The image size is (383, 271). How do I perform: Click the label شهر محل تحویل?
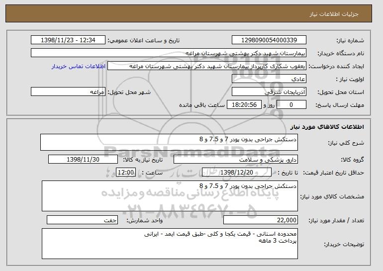click(129, 92)
